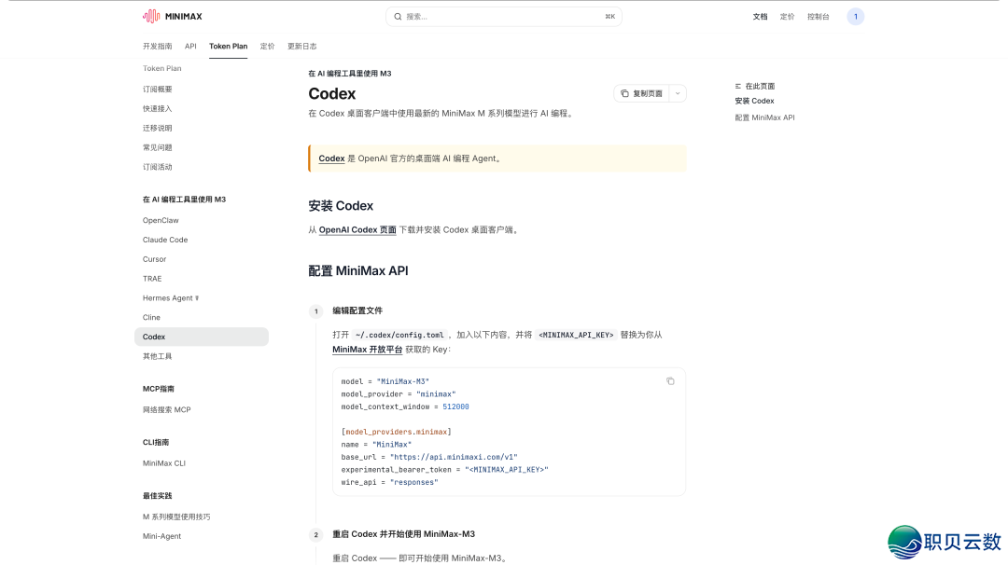Open Claude Code in the sidebar
The image size is (1008, 565).
(165, 240)
